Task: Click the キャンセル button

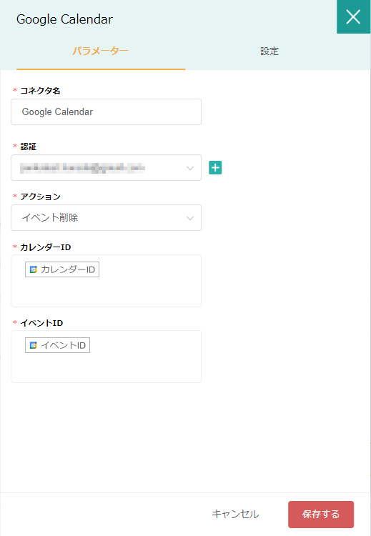Action: coord(235,514)
